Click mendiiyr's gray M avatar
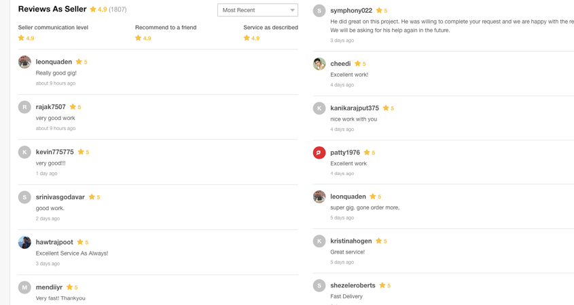This screenshot has height=305, width=574. [24, 287]
